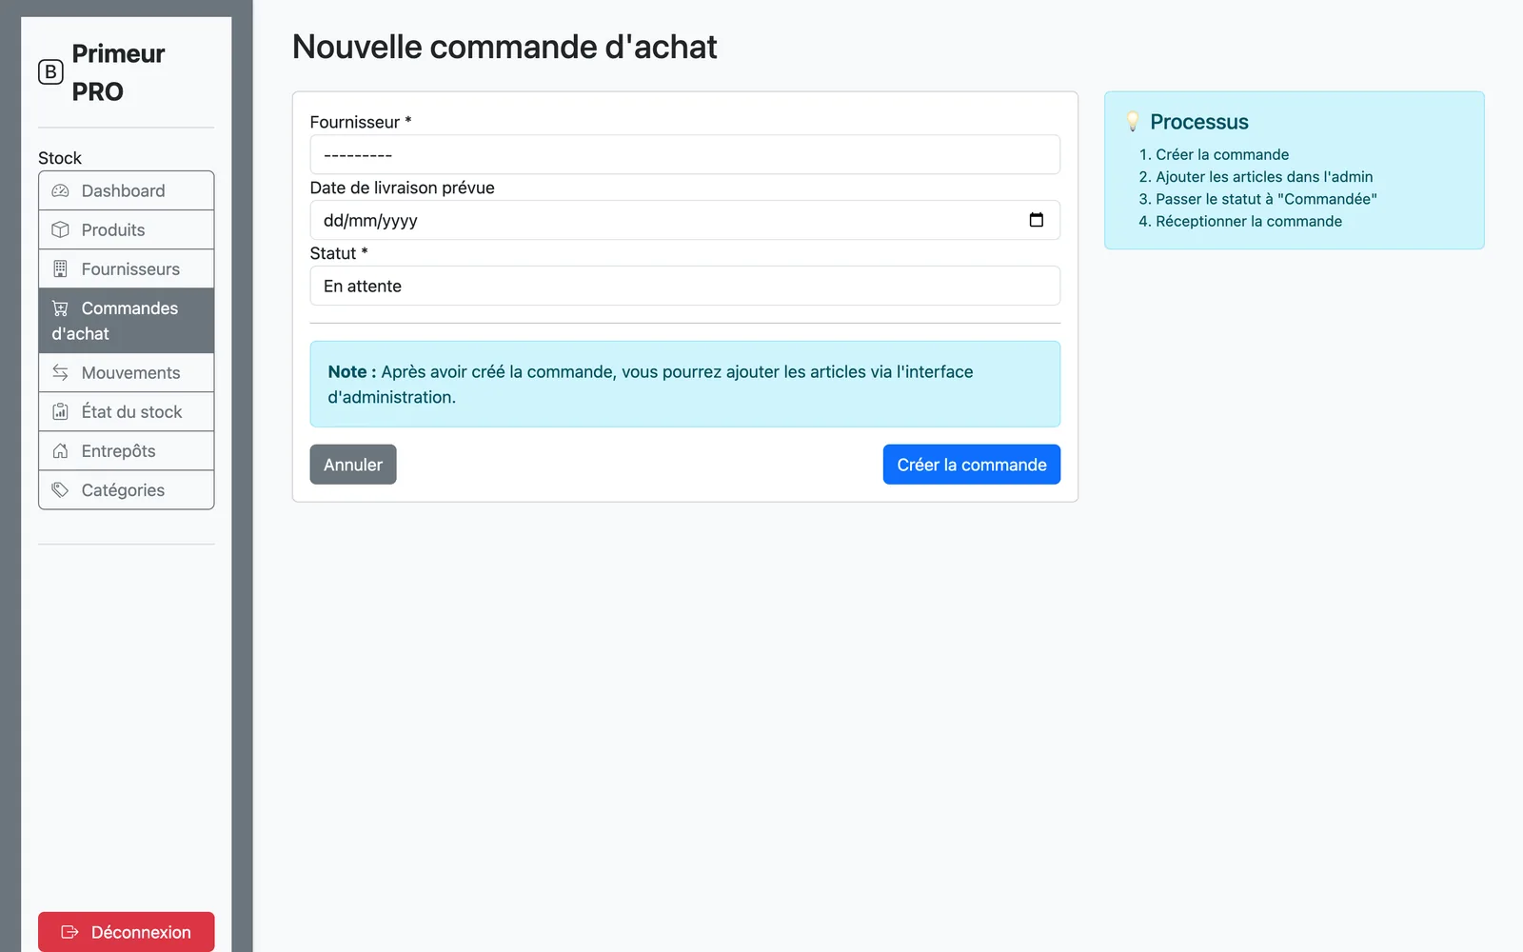Viewport: 1523px width, 952px height.
Task: Open the calendar picker in date field
Action: (x=1037, y=220)
